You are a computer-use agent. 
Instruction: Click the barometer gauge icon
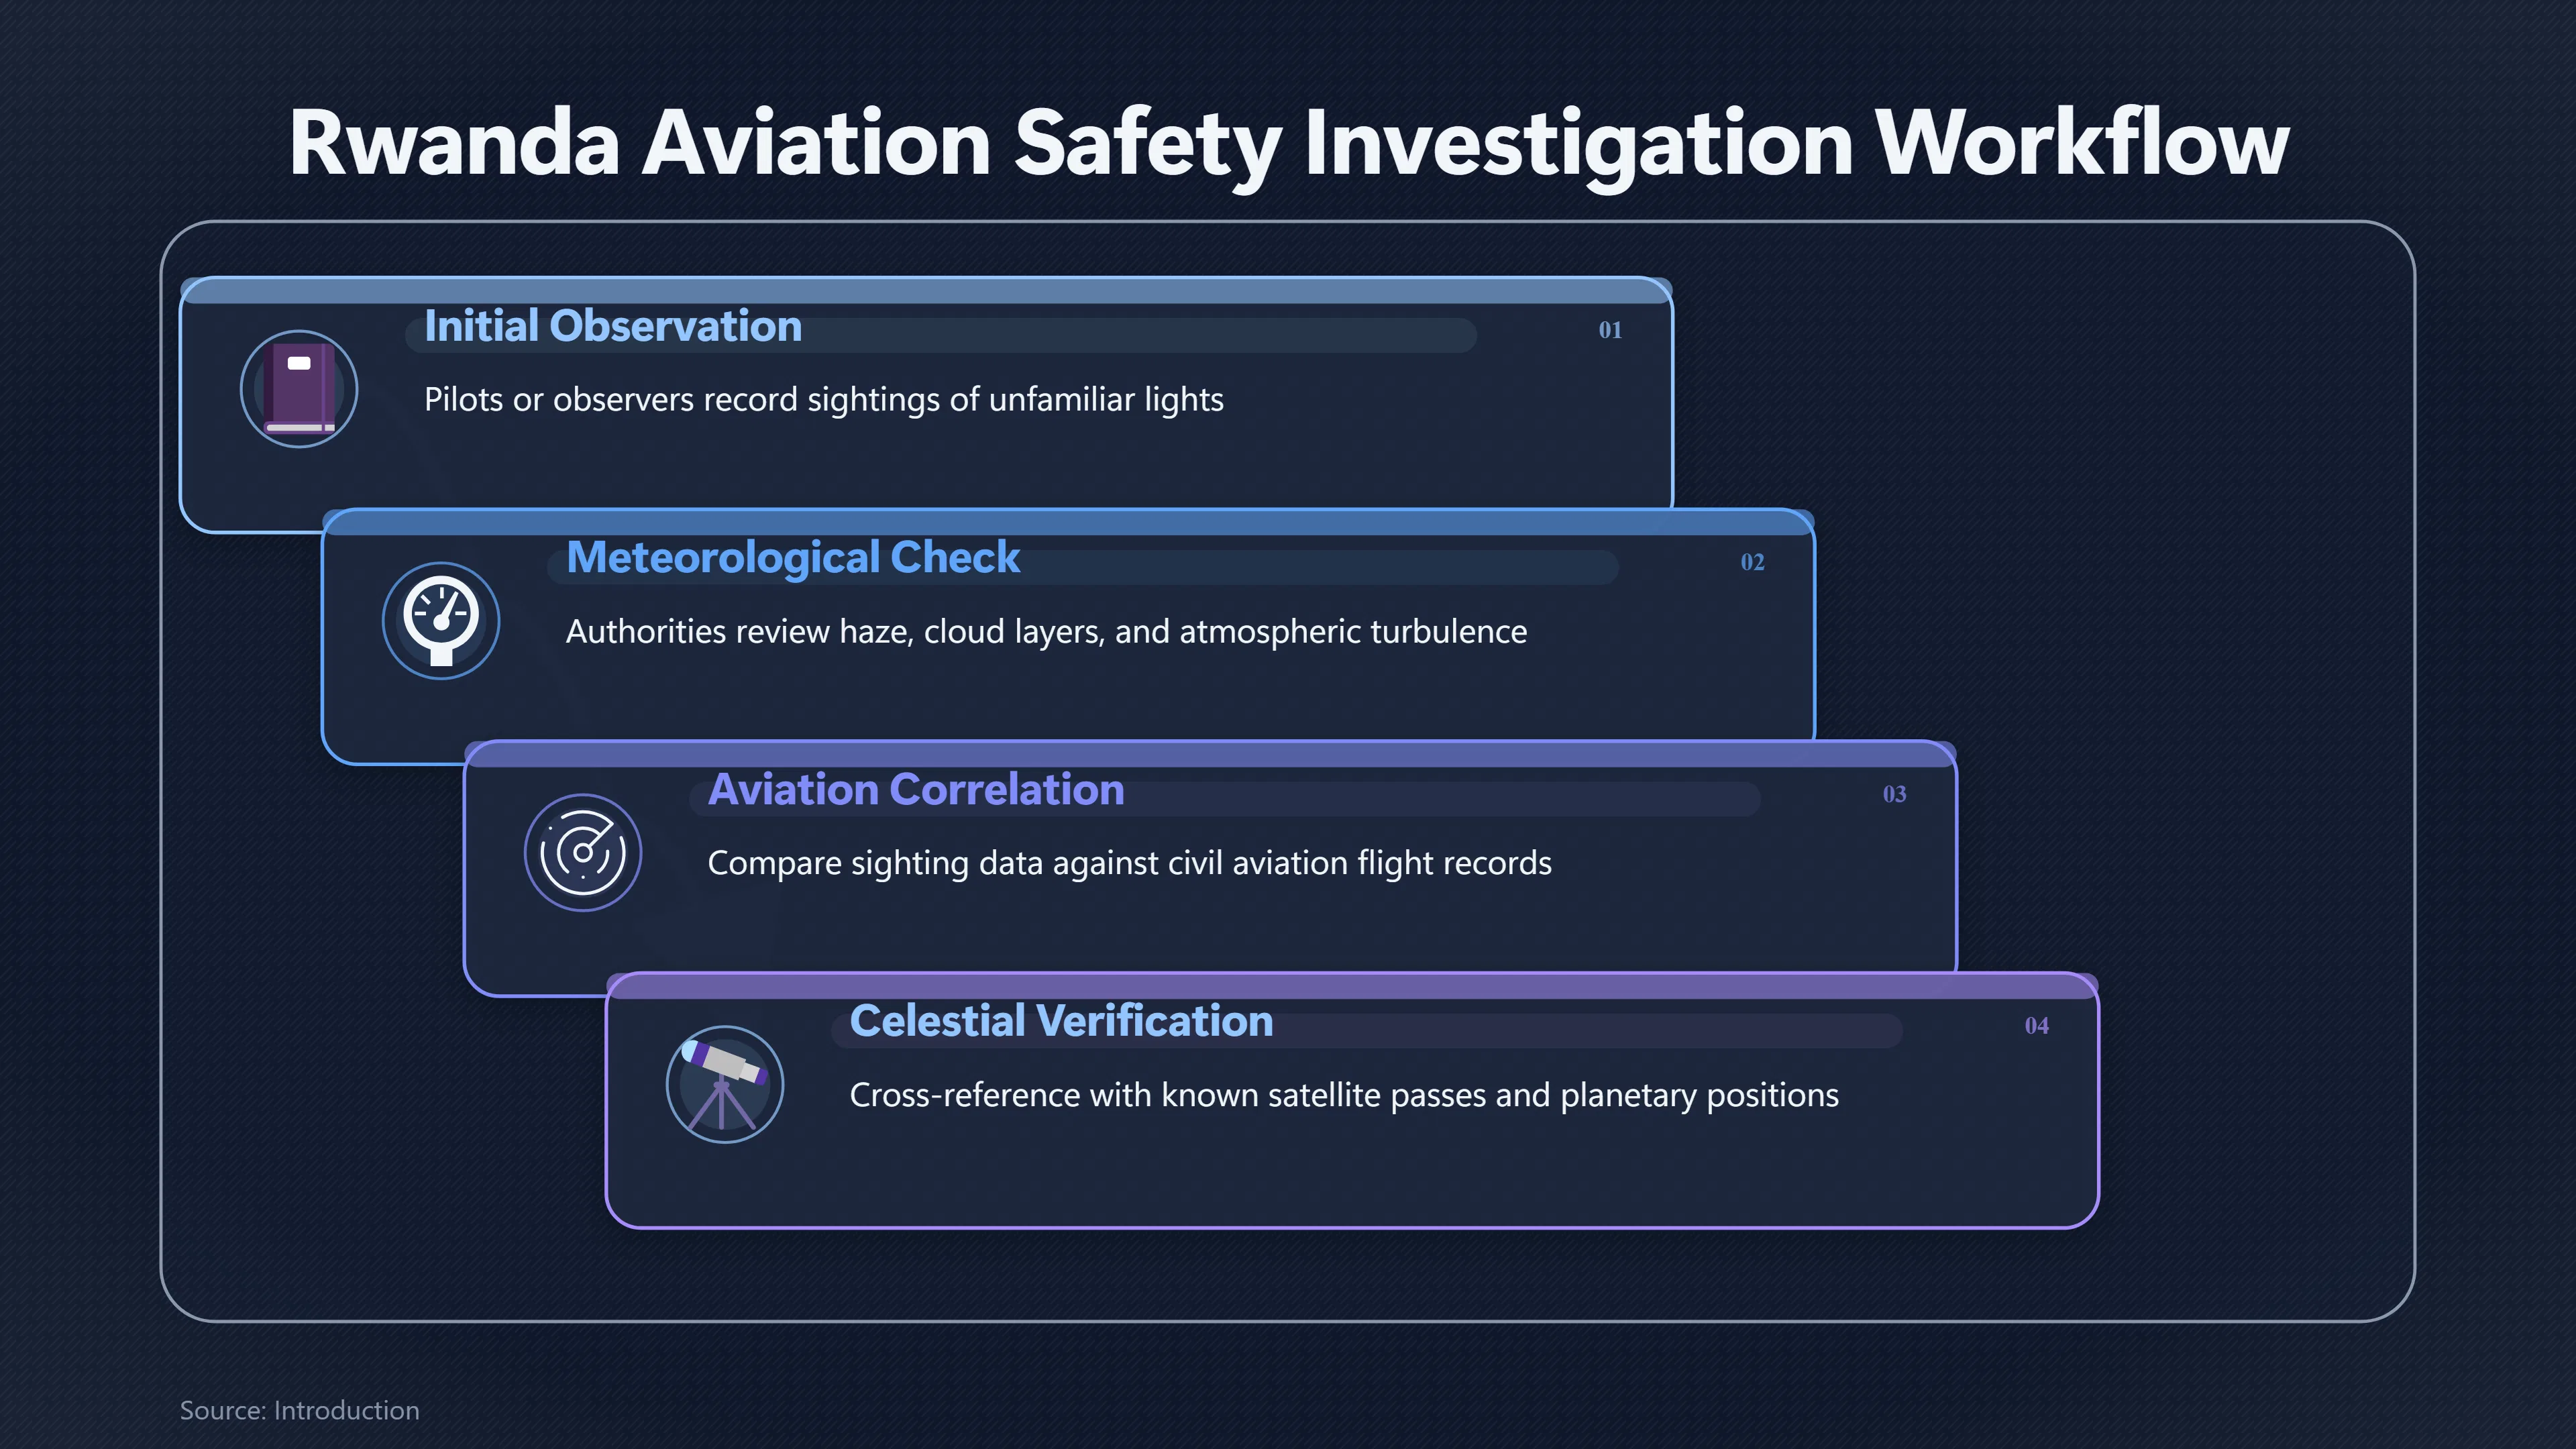tap(441, 621)
